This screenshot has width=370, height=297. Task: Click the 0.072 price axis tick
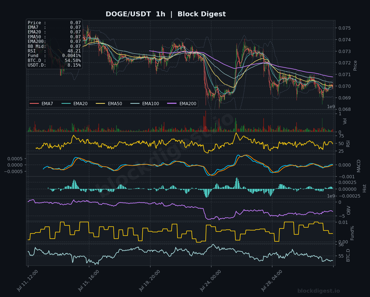(345, 63)
